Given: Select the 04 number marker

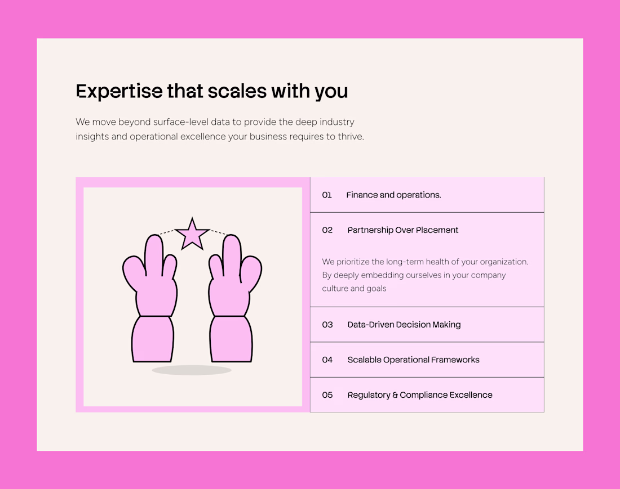Looking at the screenshot, I should point(327,360).
